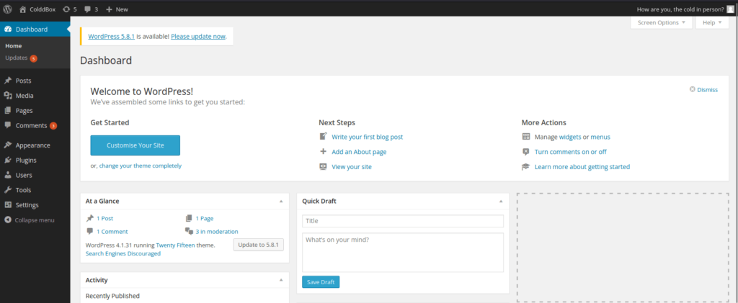Focus the Quick Draft Title field
This screenshot has height=303, width=738.
(403, 221)
